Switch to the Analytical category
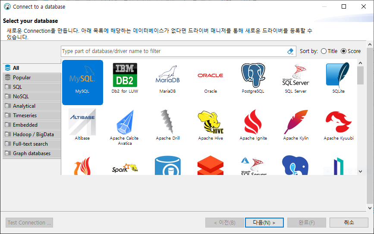The height and width of the screenshot is (234, 374). [32, 106]
